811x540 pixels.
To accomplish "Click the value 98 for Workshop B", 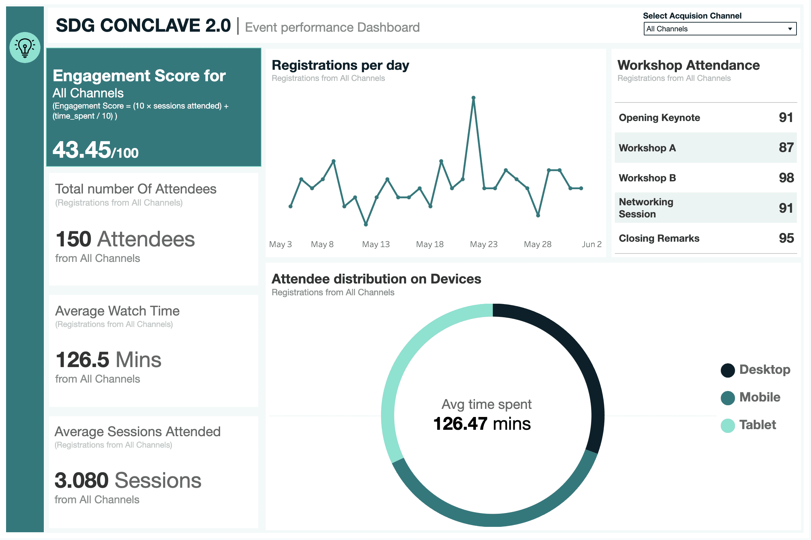I will 786,178.
